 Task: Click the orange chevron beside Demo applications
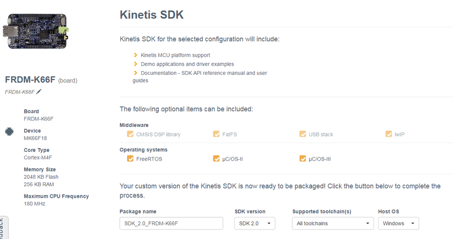(136, 64)
